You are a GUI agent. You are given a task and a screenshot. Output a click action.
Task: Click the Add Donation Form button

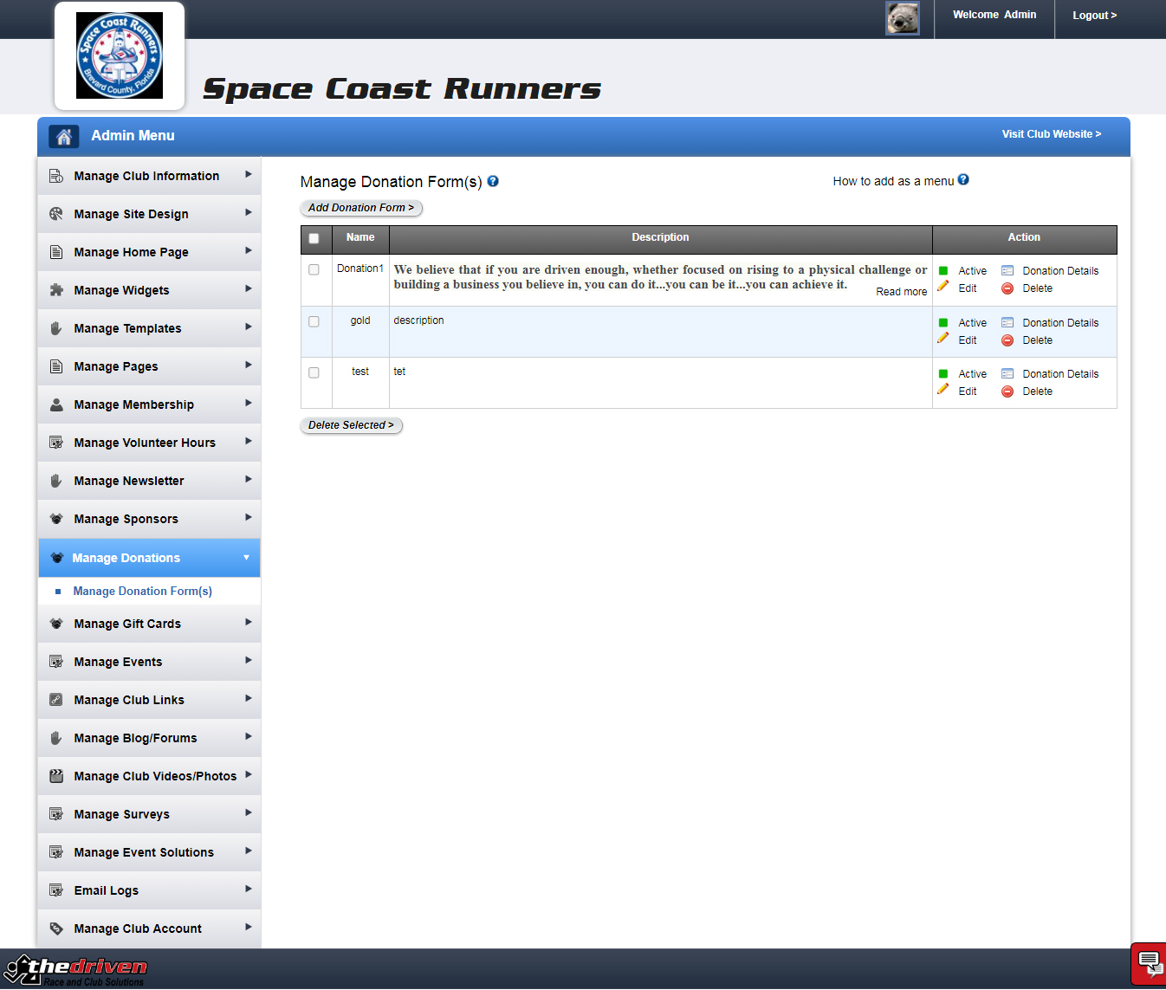tap(360, 208)
